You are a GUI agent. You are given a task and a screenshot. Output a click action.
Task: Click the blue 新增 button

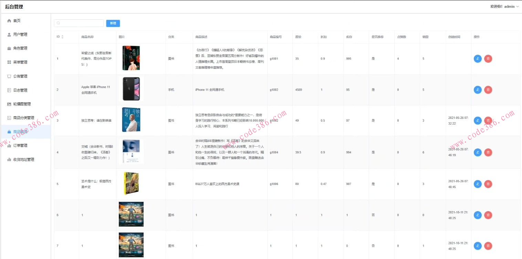point(113,23)
